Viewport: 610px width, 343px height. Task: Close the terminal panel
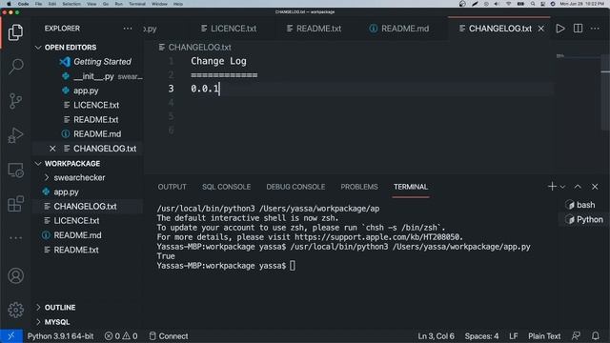595,187
